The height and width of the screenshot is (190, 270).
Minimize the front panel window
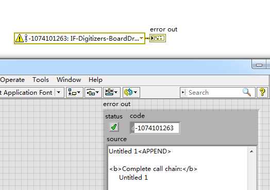259,65
